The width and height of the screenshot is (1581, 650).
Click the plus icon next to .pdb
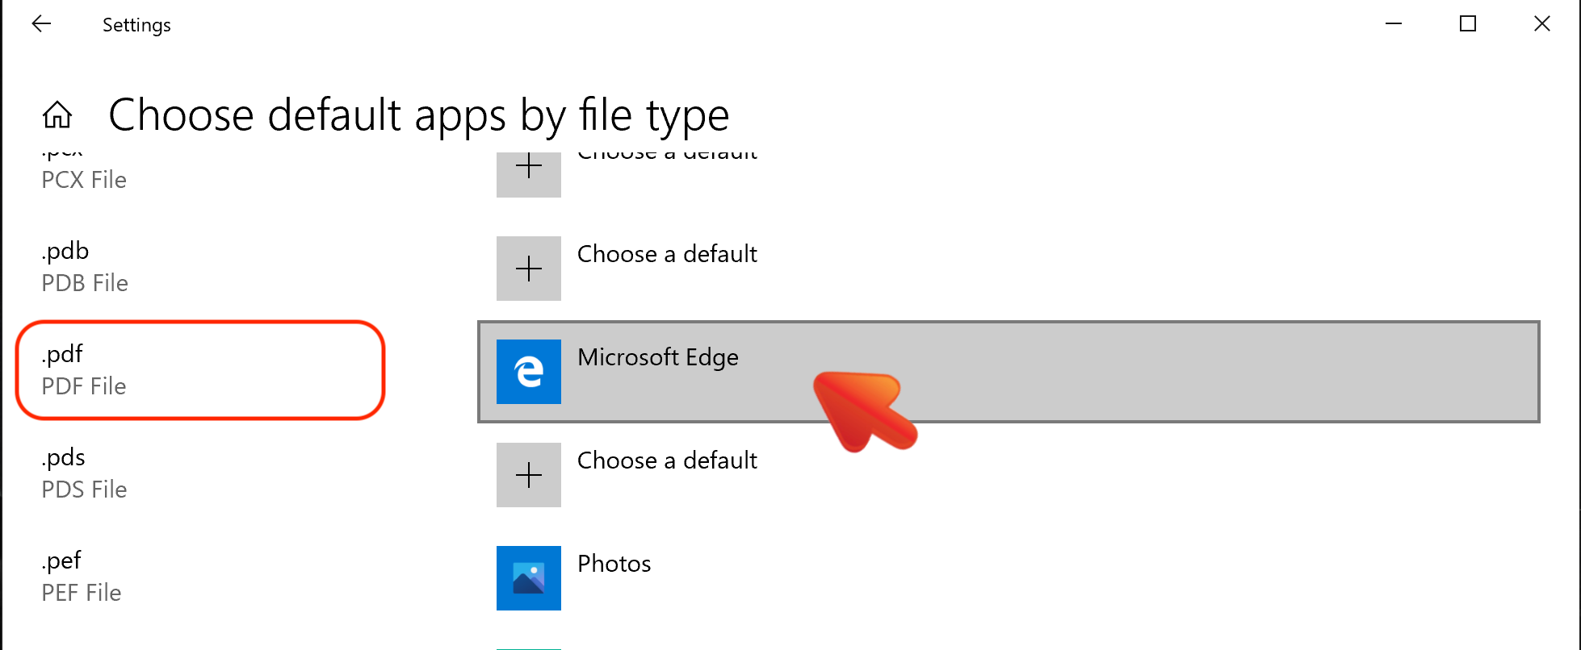coord(529,269)
